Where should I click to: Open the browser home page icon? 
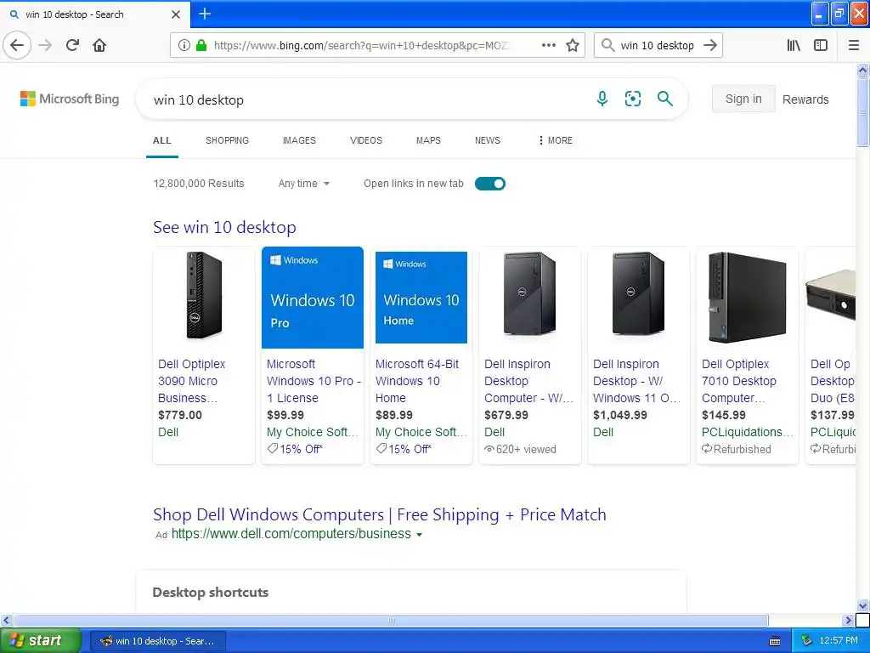(99, 45)
